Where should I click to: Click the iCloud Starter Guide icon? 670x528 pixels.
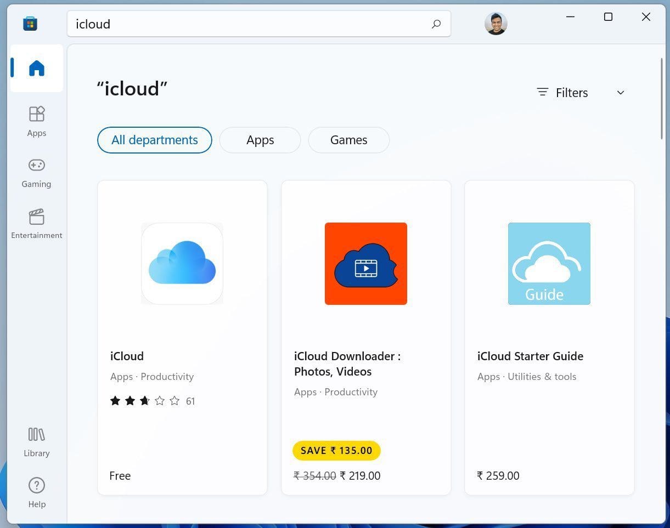(549, 264)
